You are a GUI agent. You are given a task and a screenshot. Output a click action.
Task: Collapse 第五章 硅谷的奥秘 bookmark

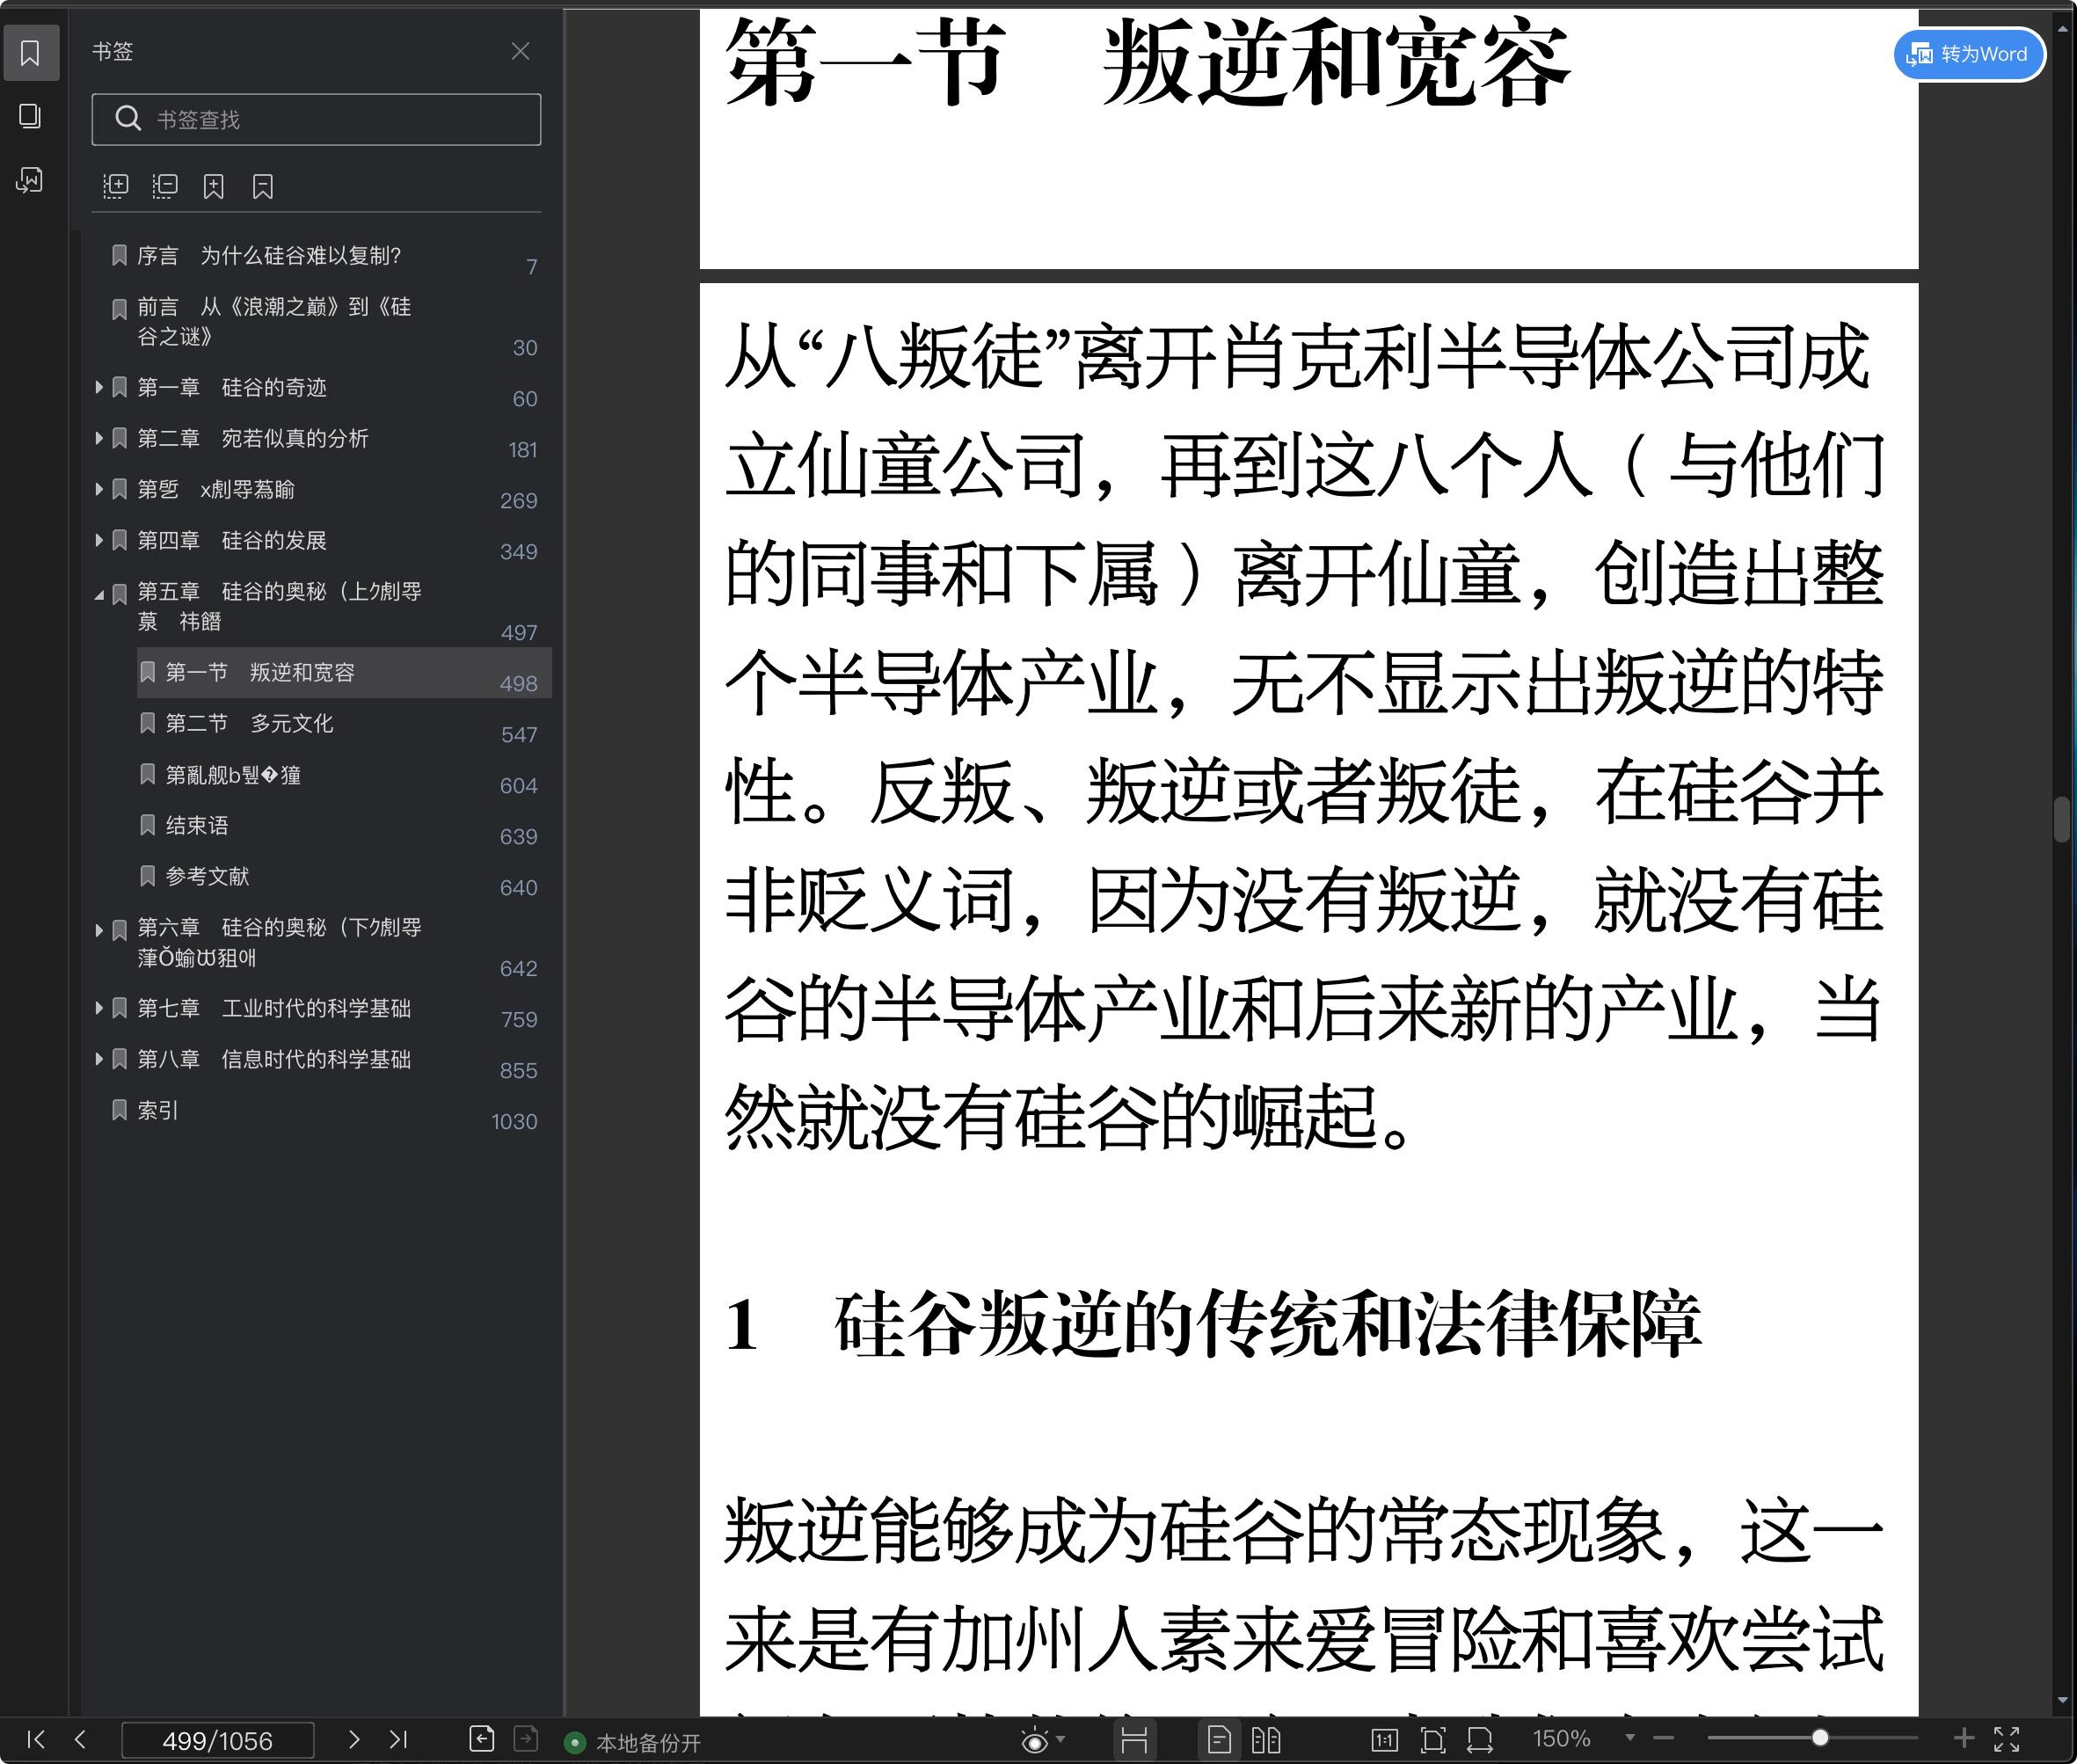point(99,595)
